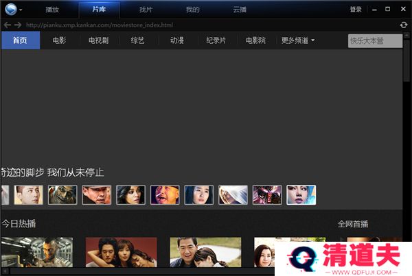Refresh the page with reload icon
The image size is (412, 276).
403,25
